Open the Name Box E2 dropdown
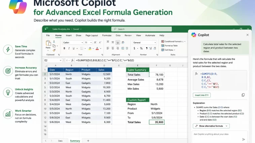The height and width of the screenshot is (143, 255). click(x=61, y=60)
